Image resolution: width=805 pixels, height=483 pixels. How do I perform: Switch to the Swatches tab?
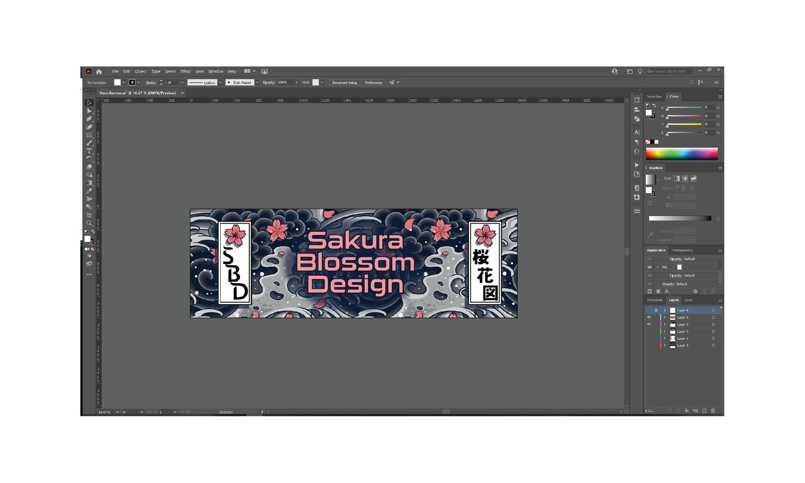tap(654, 97)
